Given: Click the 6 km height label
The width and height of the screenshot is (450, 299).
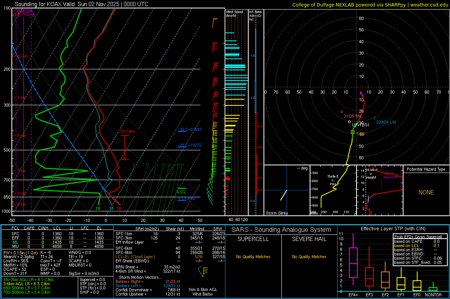Looking at the screenshot, I should coord(21,136).
